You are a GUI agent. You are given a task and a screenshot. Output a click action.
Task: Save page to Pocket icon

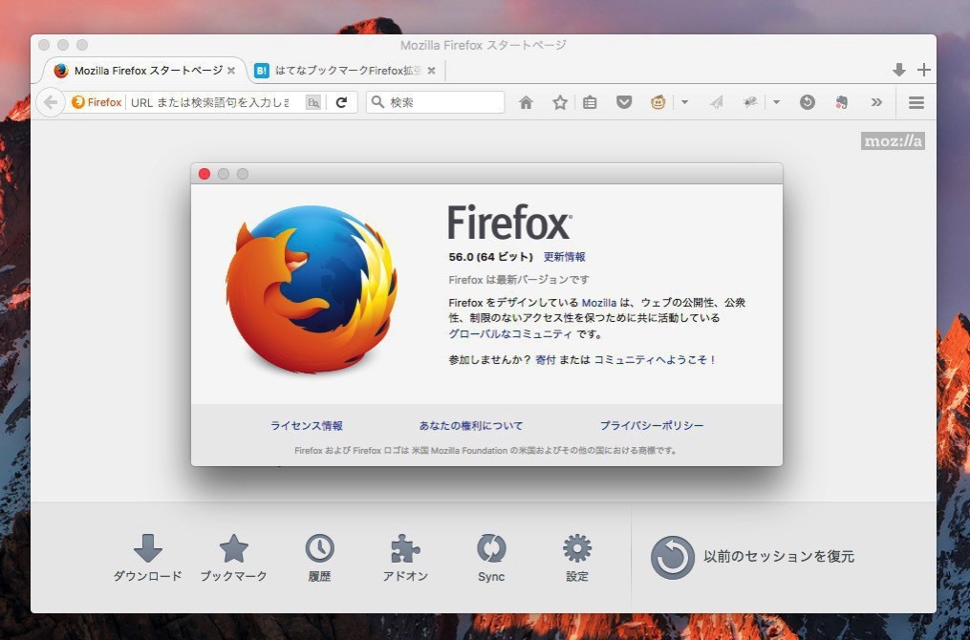click(x=624, y=102)
